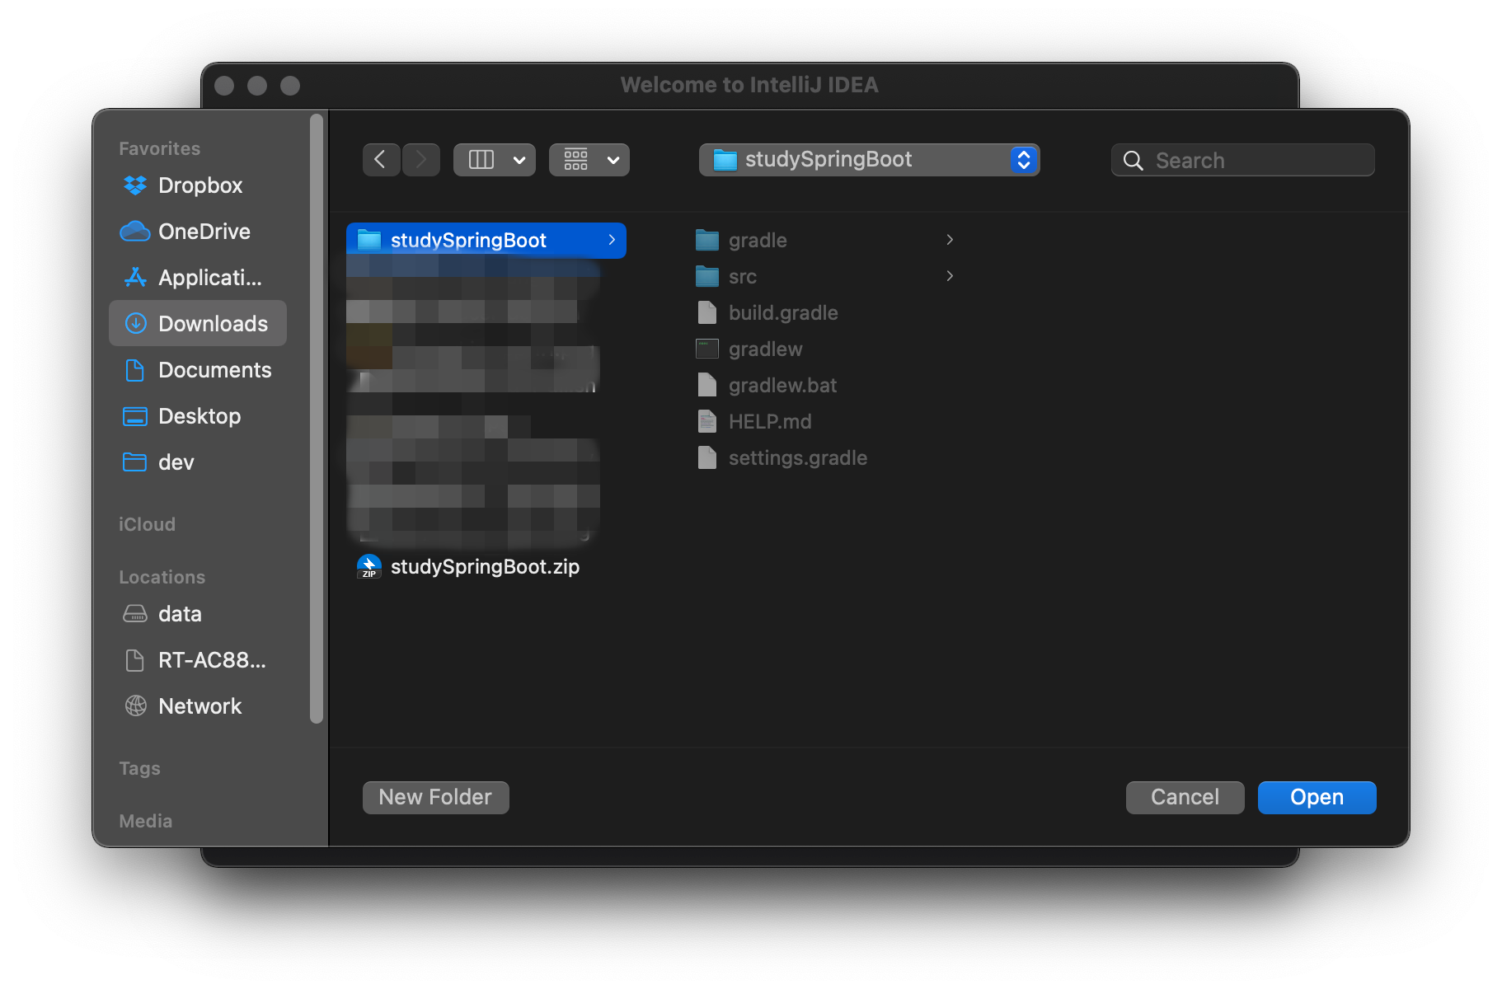Click the forward navigation arrow

[421, 160]
